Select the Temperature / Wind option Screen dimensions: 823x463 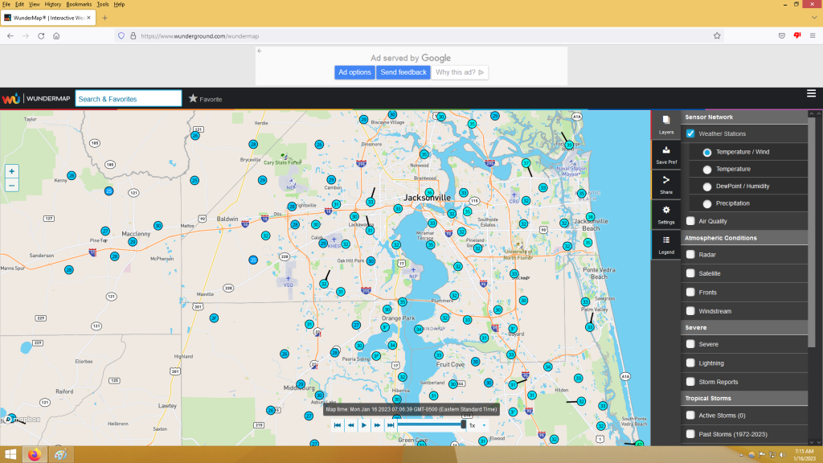[707, 152]
